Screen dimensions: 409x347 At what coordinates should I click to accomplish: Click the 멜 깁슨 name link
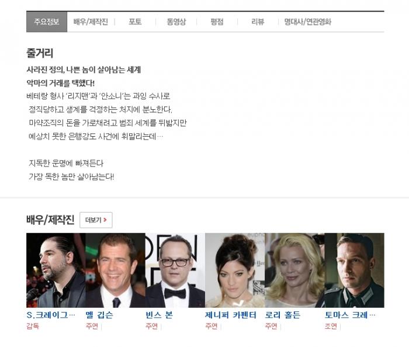point(100,315)
